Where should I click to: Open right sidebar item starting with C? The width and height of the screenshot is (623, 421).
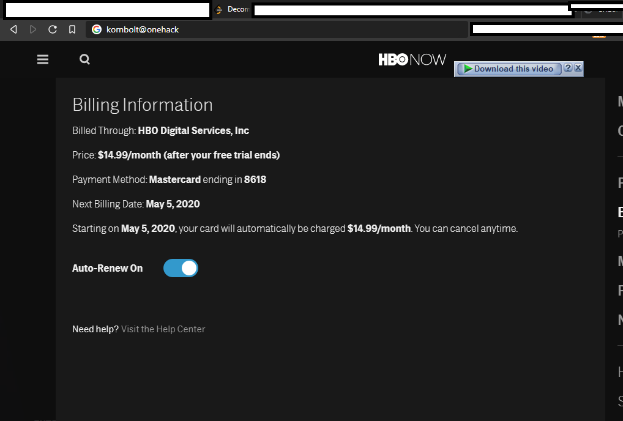[x=620, y=130]
